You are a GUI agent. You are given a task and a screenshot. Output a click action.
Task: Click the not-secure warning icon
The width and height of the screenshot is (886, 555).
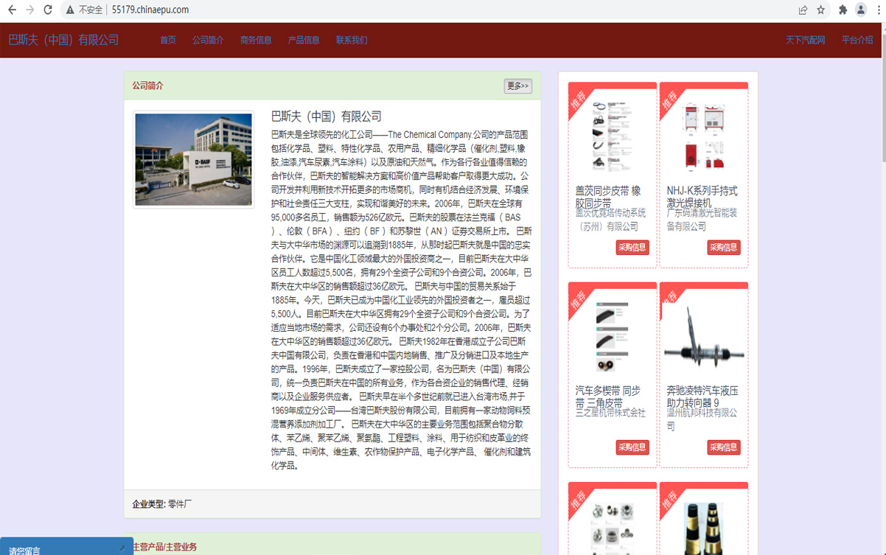(x=70, y=10)
